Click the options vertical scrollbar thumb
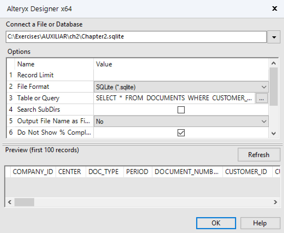The image size is (284, 233). pos(274,87)
